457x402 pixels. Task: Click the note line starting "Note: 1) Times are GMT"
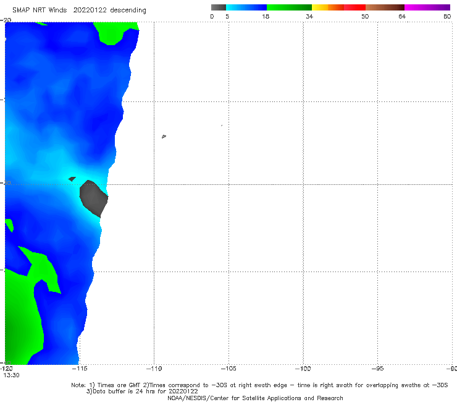tap(259, 385)
